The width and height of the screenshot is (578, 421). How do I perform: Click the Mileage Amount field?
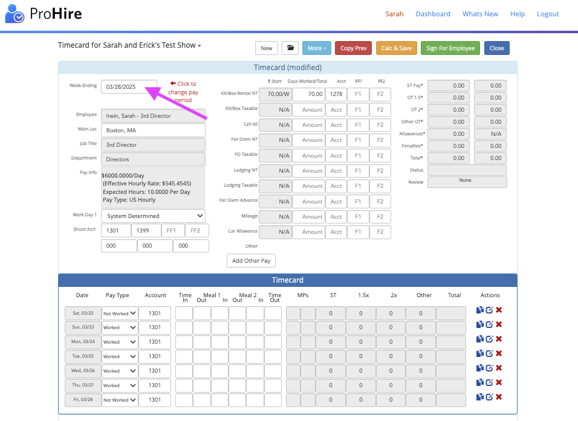point(308,217)
